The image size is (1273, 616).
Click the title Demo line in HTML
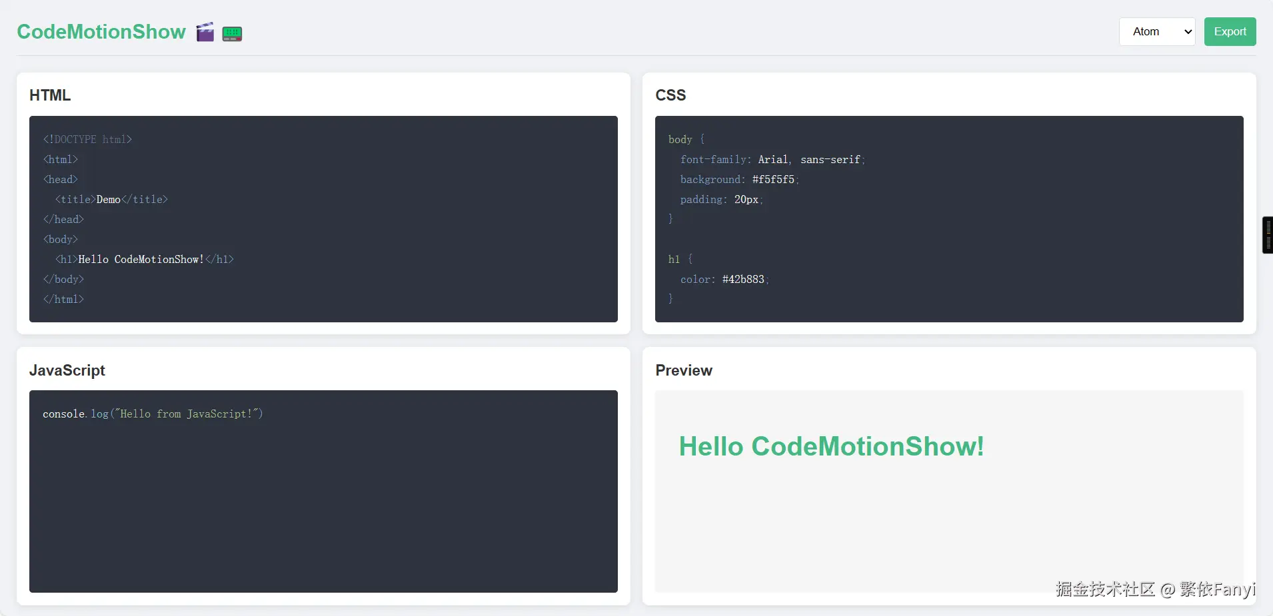[111, 199]
